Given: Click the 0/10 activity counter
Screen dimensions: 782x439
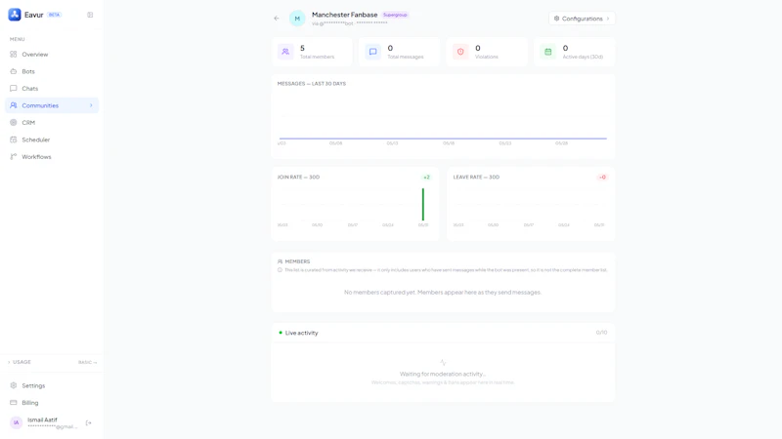Looking at the screenshot, I should 601,333.
